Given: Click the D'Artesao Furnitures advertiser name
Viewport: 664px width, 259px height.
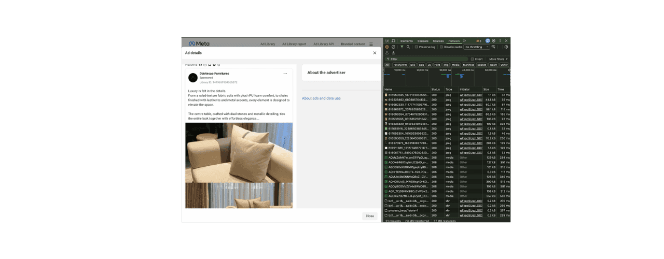Looking at the screenshot, I should (214, 74).
